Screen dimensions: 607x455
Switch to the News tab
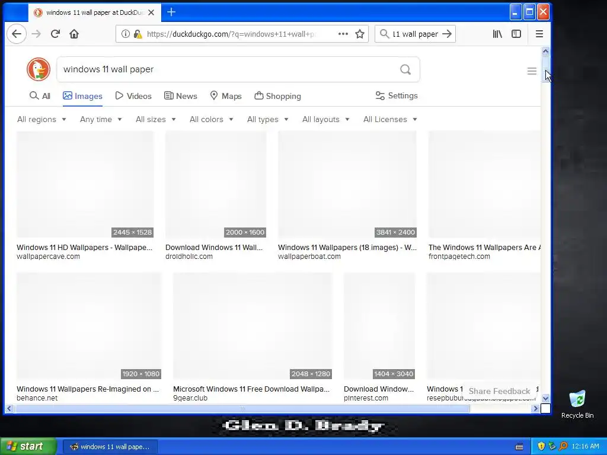181,96
